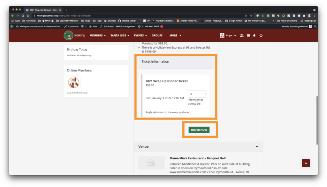Open a new browser tab with plus
This screenshot has width=327, height=187.
coord(66,10)
